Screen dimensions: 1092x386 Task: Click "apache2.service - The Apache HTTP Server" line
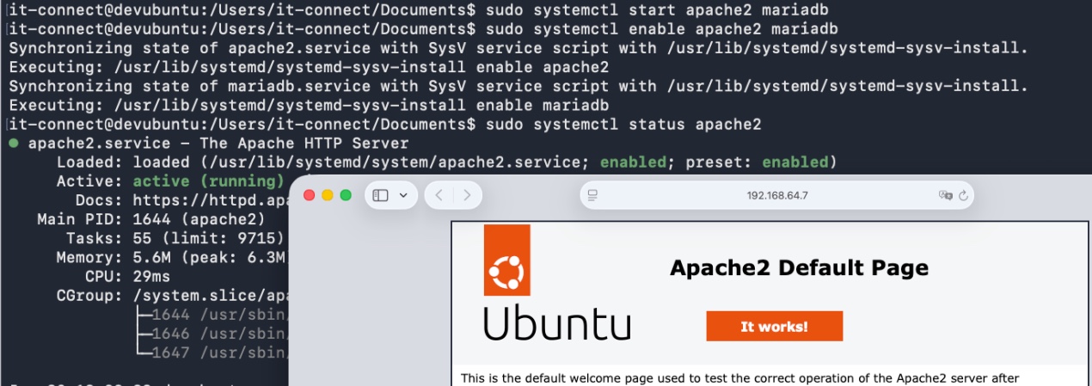coord(218,143)
